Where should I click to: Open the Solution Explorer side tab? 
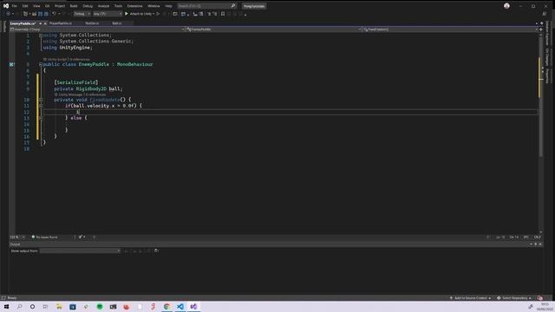tap(547, 34)
